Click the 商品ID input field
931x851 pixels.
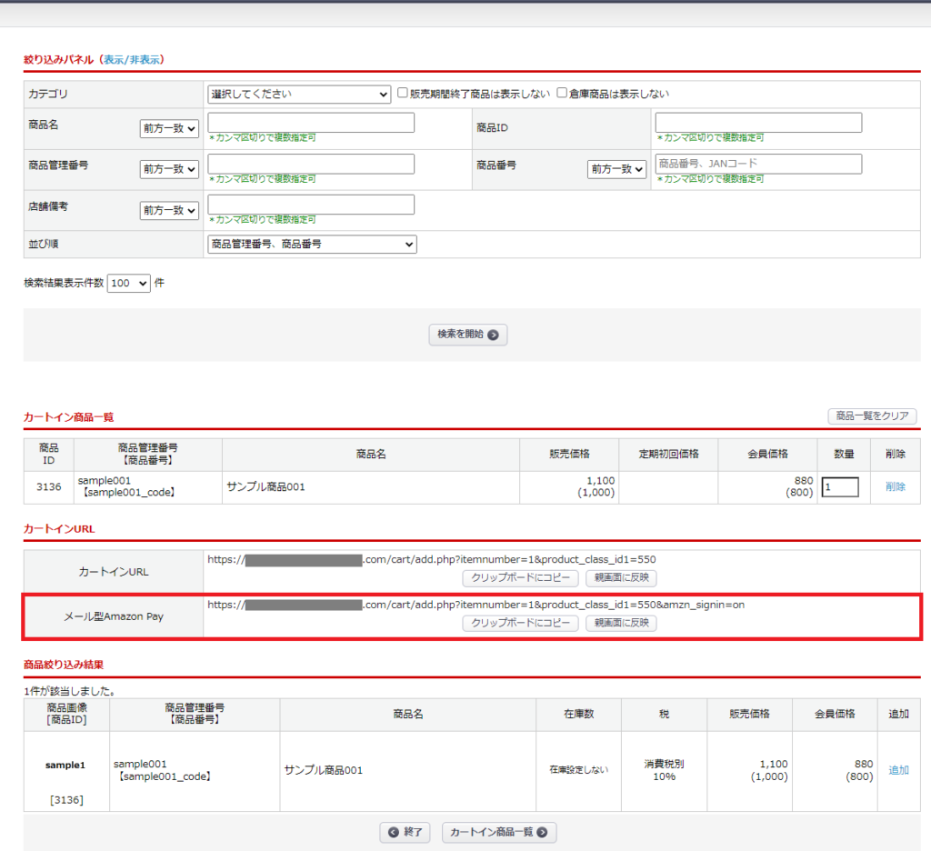758,123
